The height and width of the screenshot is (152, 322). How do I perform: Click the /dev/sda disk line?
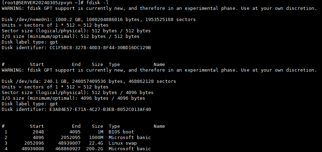89,81
